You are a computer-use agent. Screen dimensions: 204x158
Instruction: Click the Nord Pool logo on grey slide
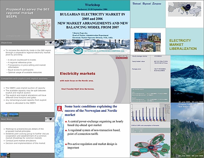point(122,57)
